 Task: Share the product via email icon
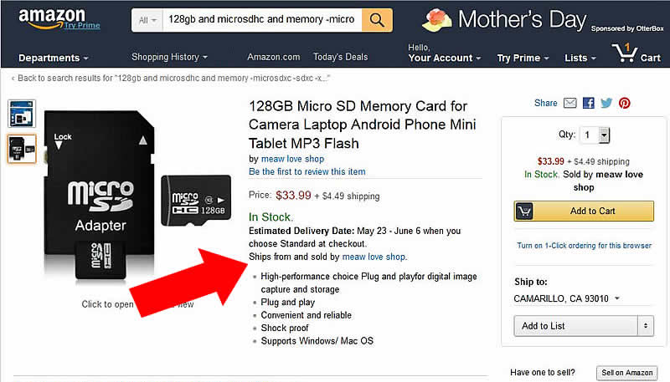[x=570, y=104]
